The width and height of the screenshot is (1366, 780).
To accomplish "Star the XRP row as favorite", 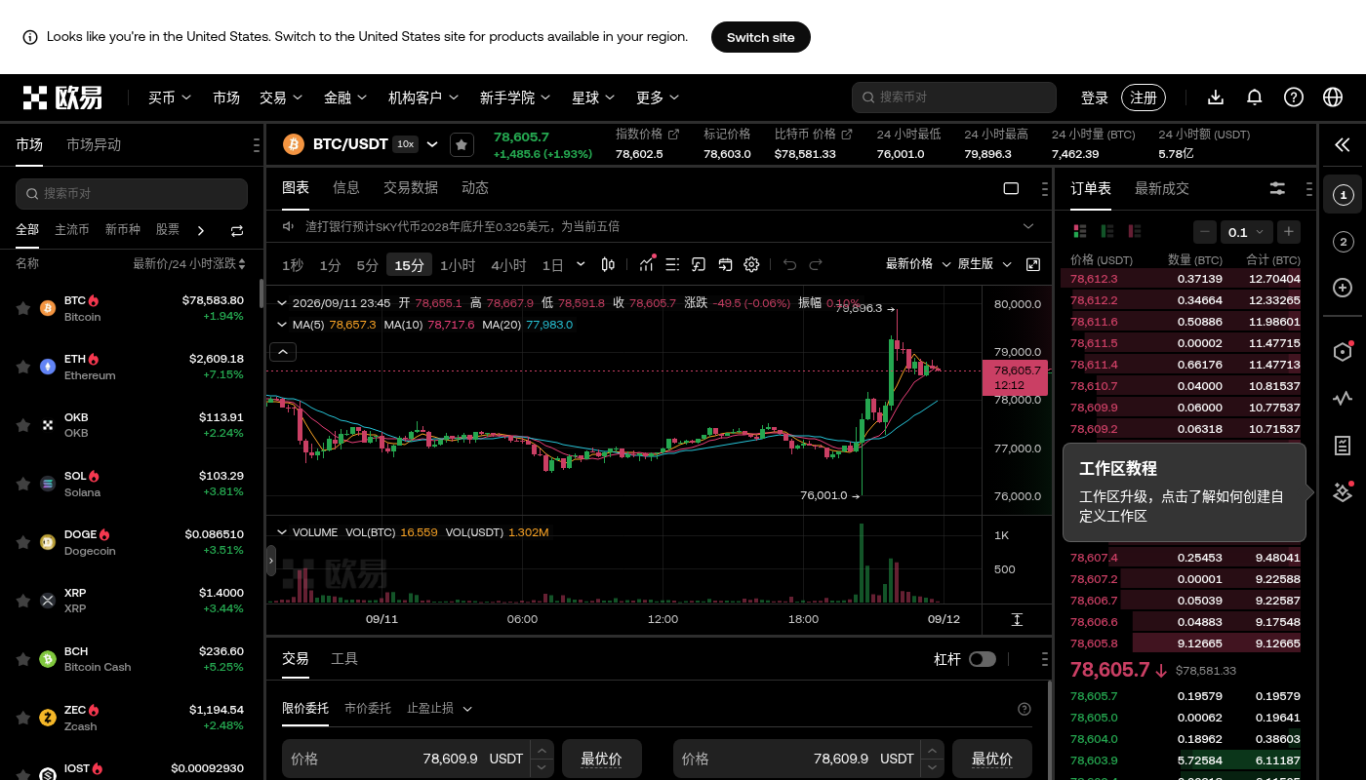I will pyautogui.click(x=22, y=601).
